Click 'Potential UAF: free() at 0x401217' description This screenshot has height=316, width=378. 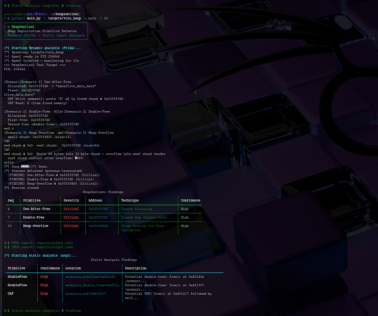168,295
